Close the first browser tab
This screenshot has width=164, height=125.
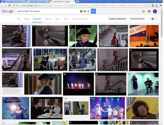pos(24,2)
